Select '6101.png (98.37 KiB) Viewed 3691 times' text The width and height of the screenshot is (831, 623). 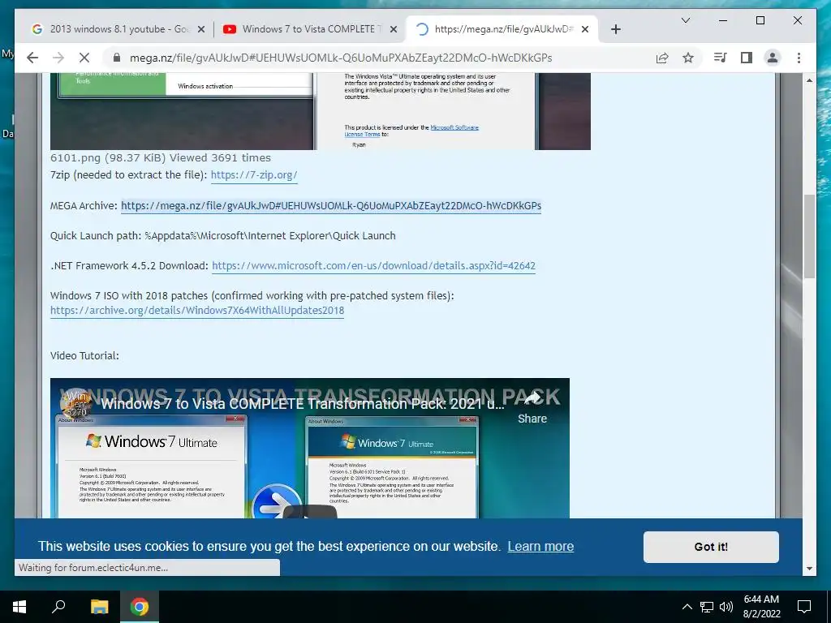tap(161, 158)
